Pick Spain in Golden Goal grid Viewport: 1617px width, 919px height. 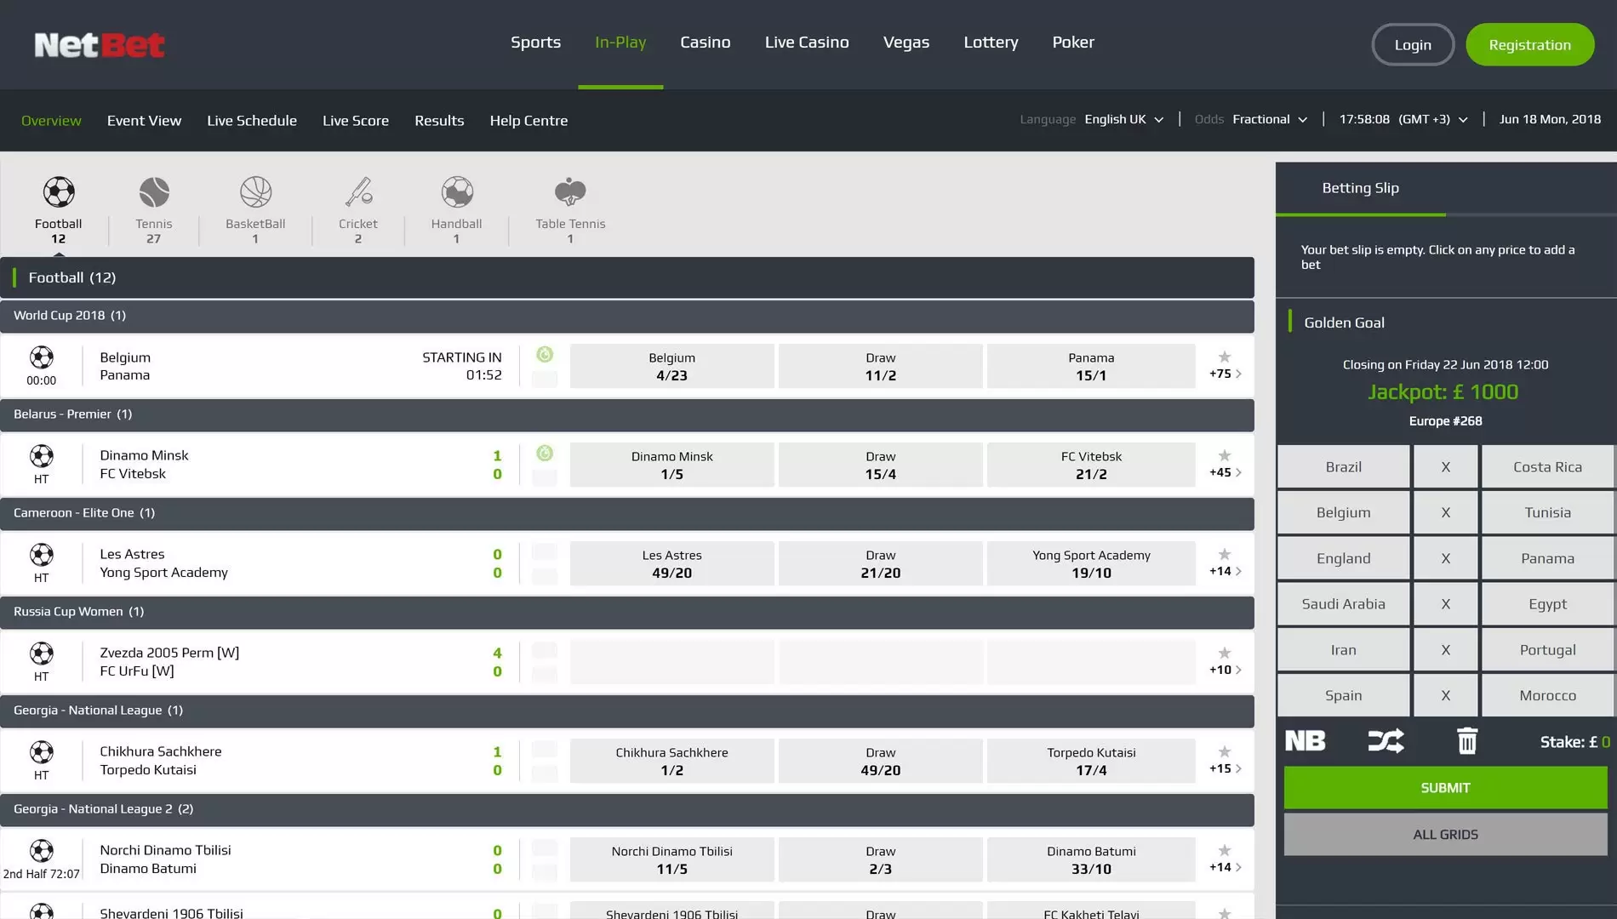1343,695
